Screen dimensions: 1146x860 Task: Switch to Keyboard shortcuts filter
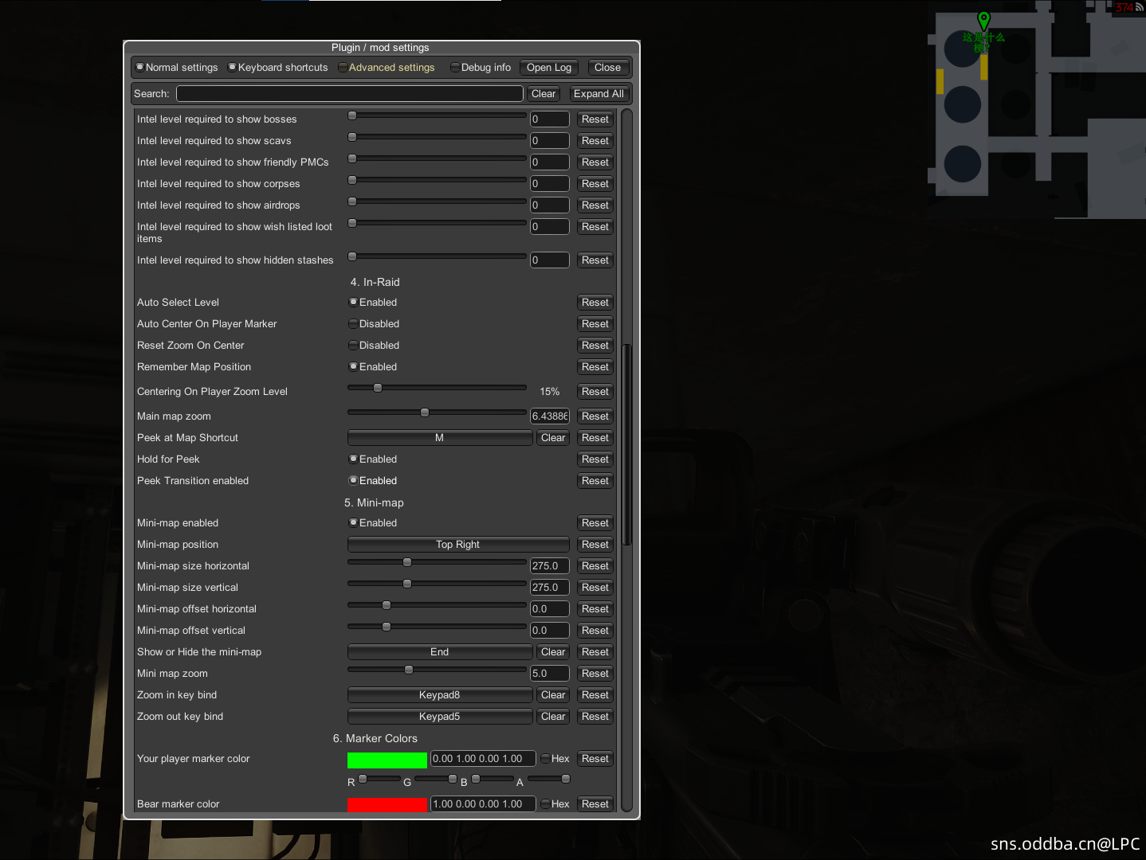pos(233,68)
